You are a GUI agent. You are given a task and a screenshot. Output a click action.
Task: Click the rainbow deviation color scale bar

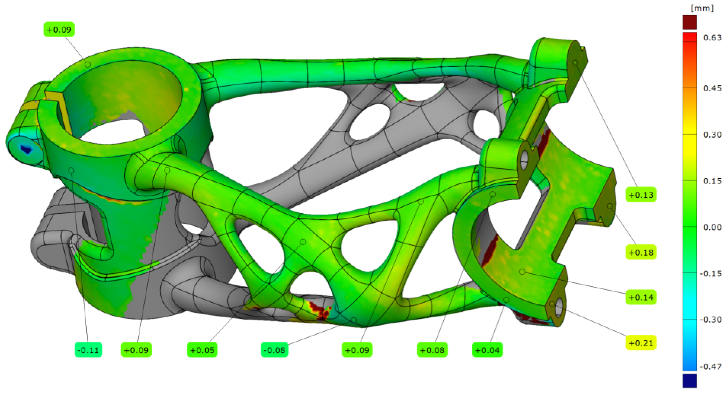(690, 202)
